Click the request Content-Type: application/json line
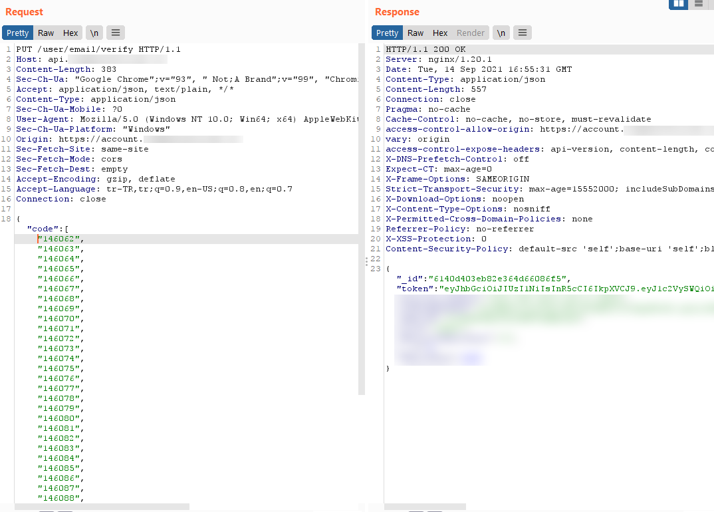The height and width of the screenshot is (512, 714). tap(96, 99)
